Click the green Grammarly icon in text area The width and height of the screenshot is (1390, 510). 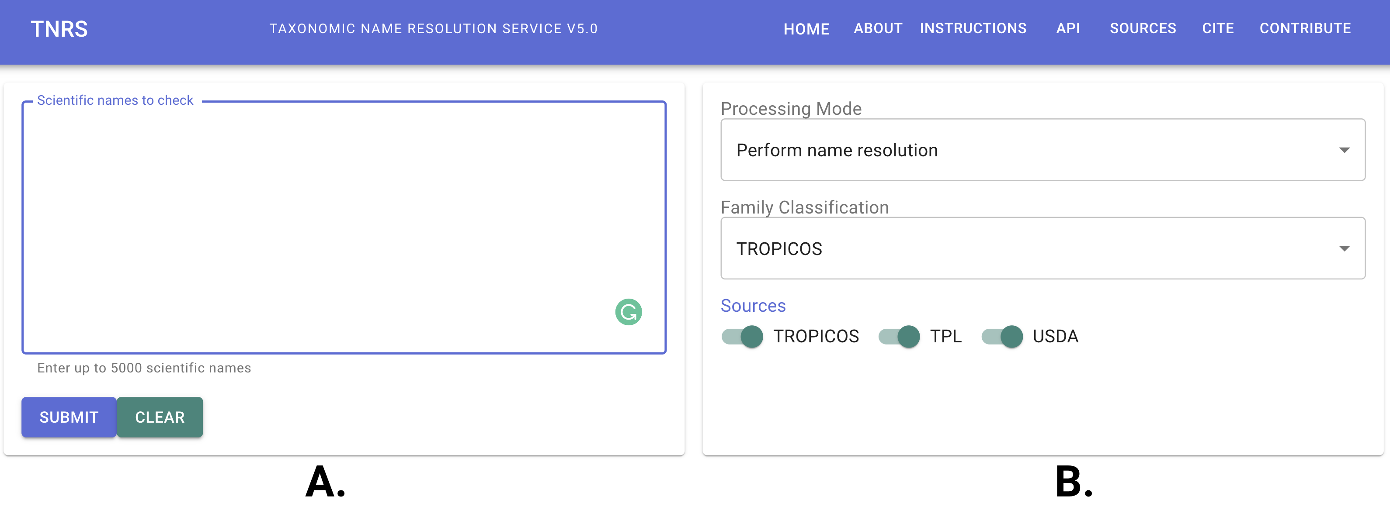tap(628, 312)
